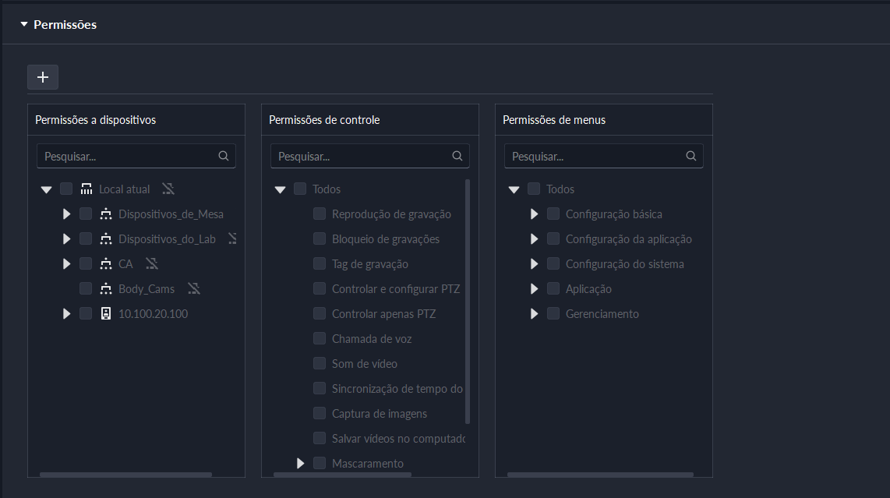The height and width of the screenshot is (498, 890).
Task: Click search magnifier in menu permissions panel
Action: click(691, 156)
